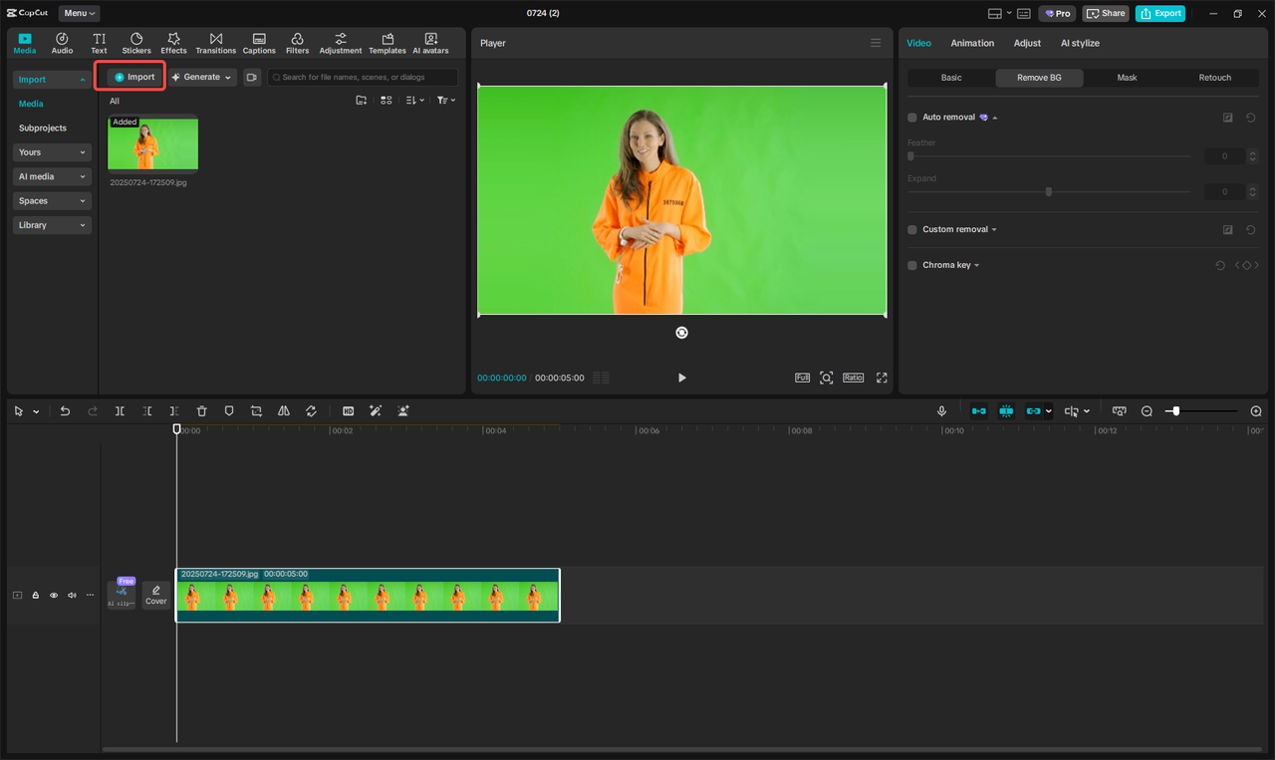Screen dimensions: 1275x760
Task: Enable the Chroma key checkbox
Action: click(912, 266)
